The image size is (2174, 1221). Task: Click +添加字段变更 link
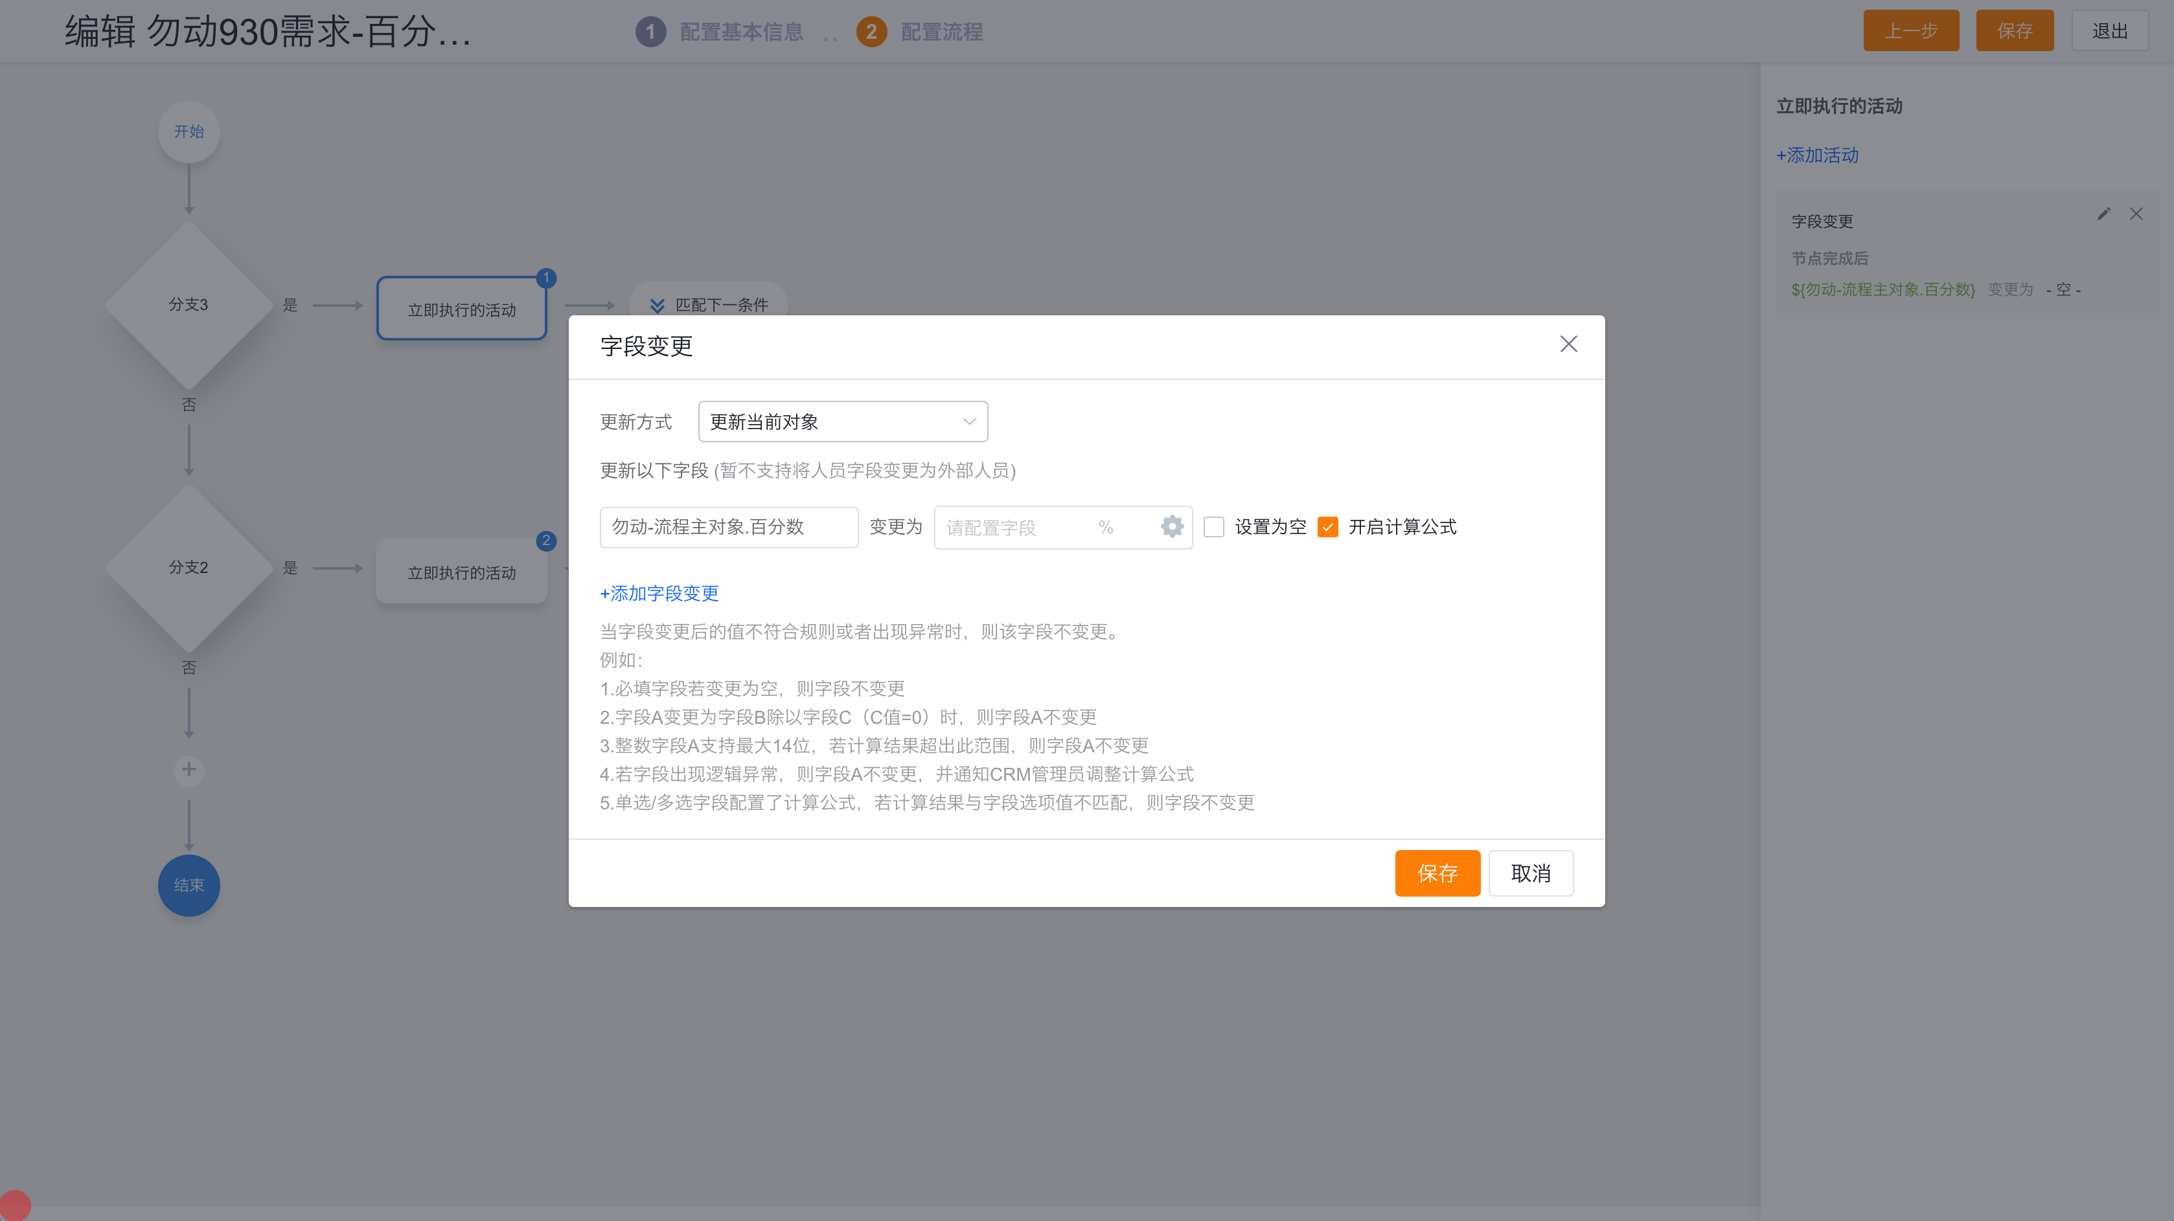click(x=658, y=592)
